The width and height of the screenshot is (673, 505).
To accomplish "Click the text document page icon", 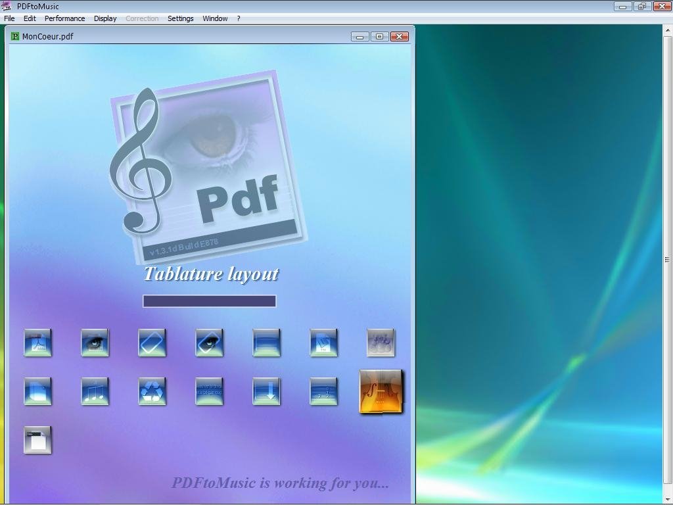I will click(323, 343).
